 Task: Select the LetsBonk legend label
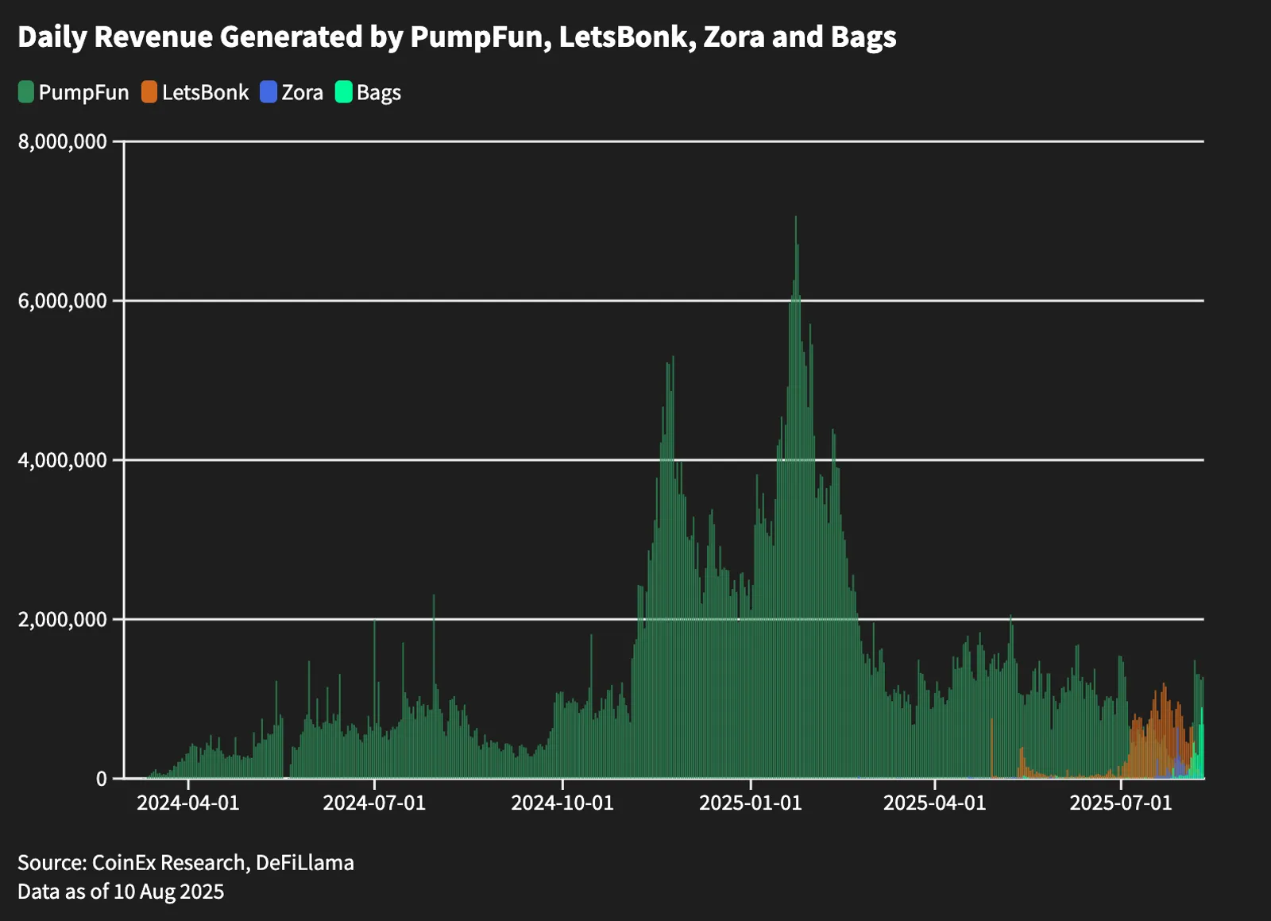pyautogui.click(x=206, y=93)
